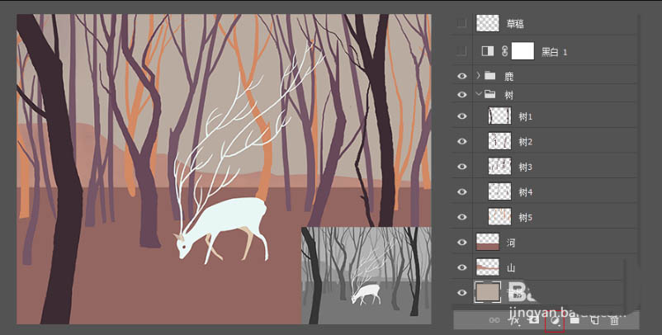
Task: Show the 黑白 1 adjustment layer
Action: [x=462, y=51]
